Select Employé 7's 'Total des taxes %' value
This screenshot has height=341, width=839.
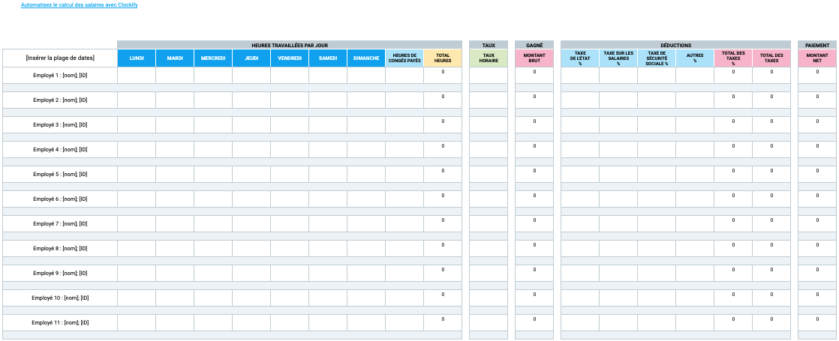pyautogui.click(x=733, y=224)
